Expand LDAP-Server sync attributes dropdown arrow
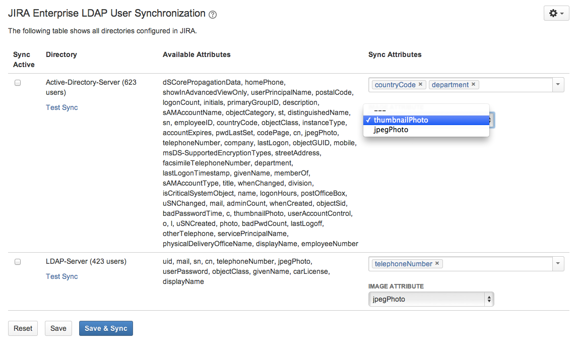The image size is (577, 346). 558,264
